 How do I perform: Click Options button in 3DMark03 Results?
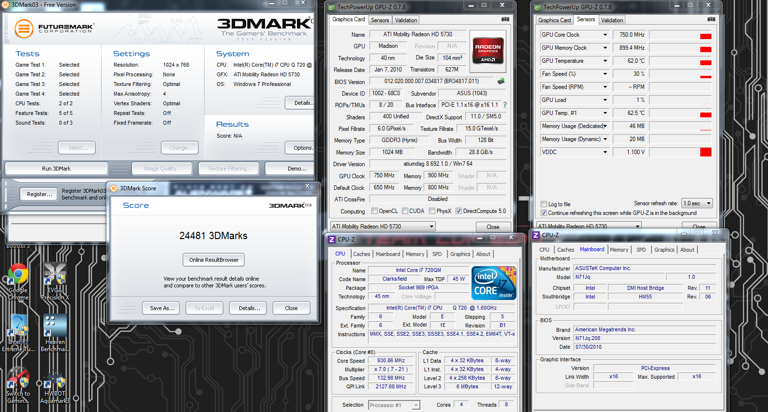[300, 148]
